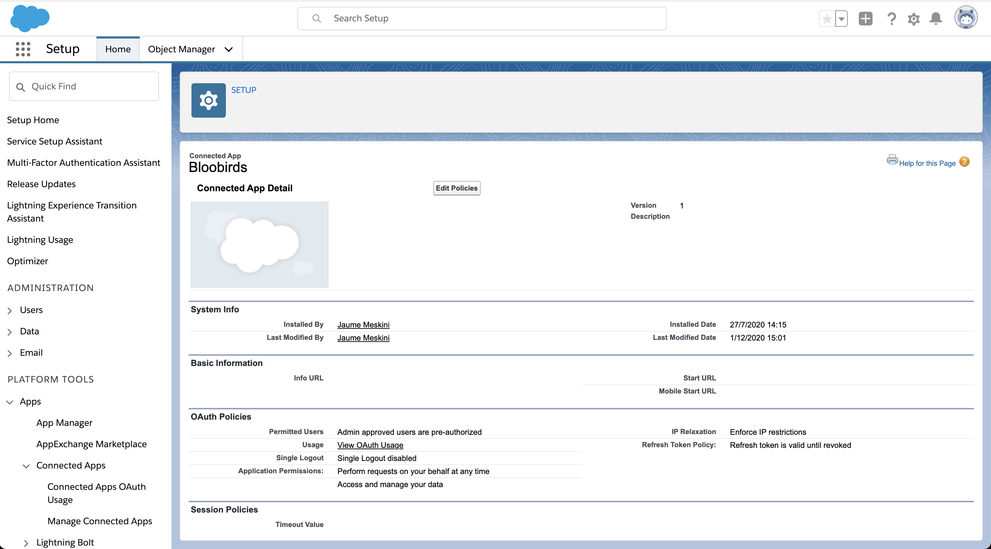The height and width of the screenshot is (549, 991).
Task: Open Release Updates page
Action: pyautogui.click(x=41, y=184)
